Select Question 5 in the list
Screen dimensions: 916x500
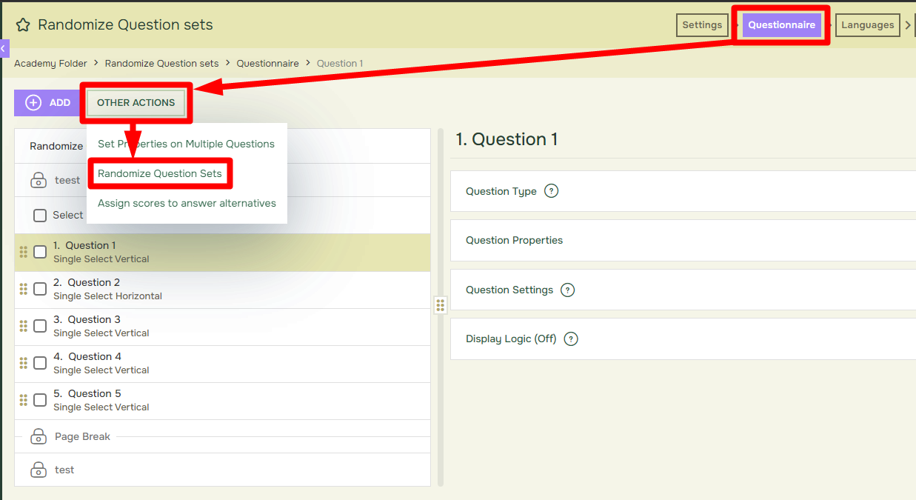(x=222, y=401)
